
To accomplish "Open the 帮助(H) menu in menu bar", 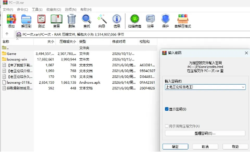I will click(x=86, y=10).
